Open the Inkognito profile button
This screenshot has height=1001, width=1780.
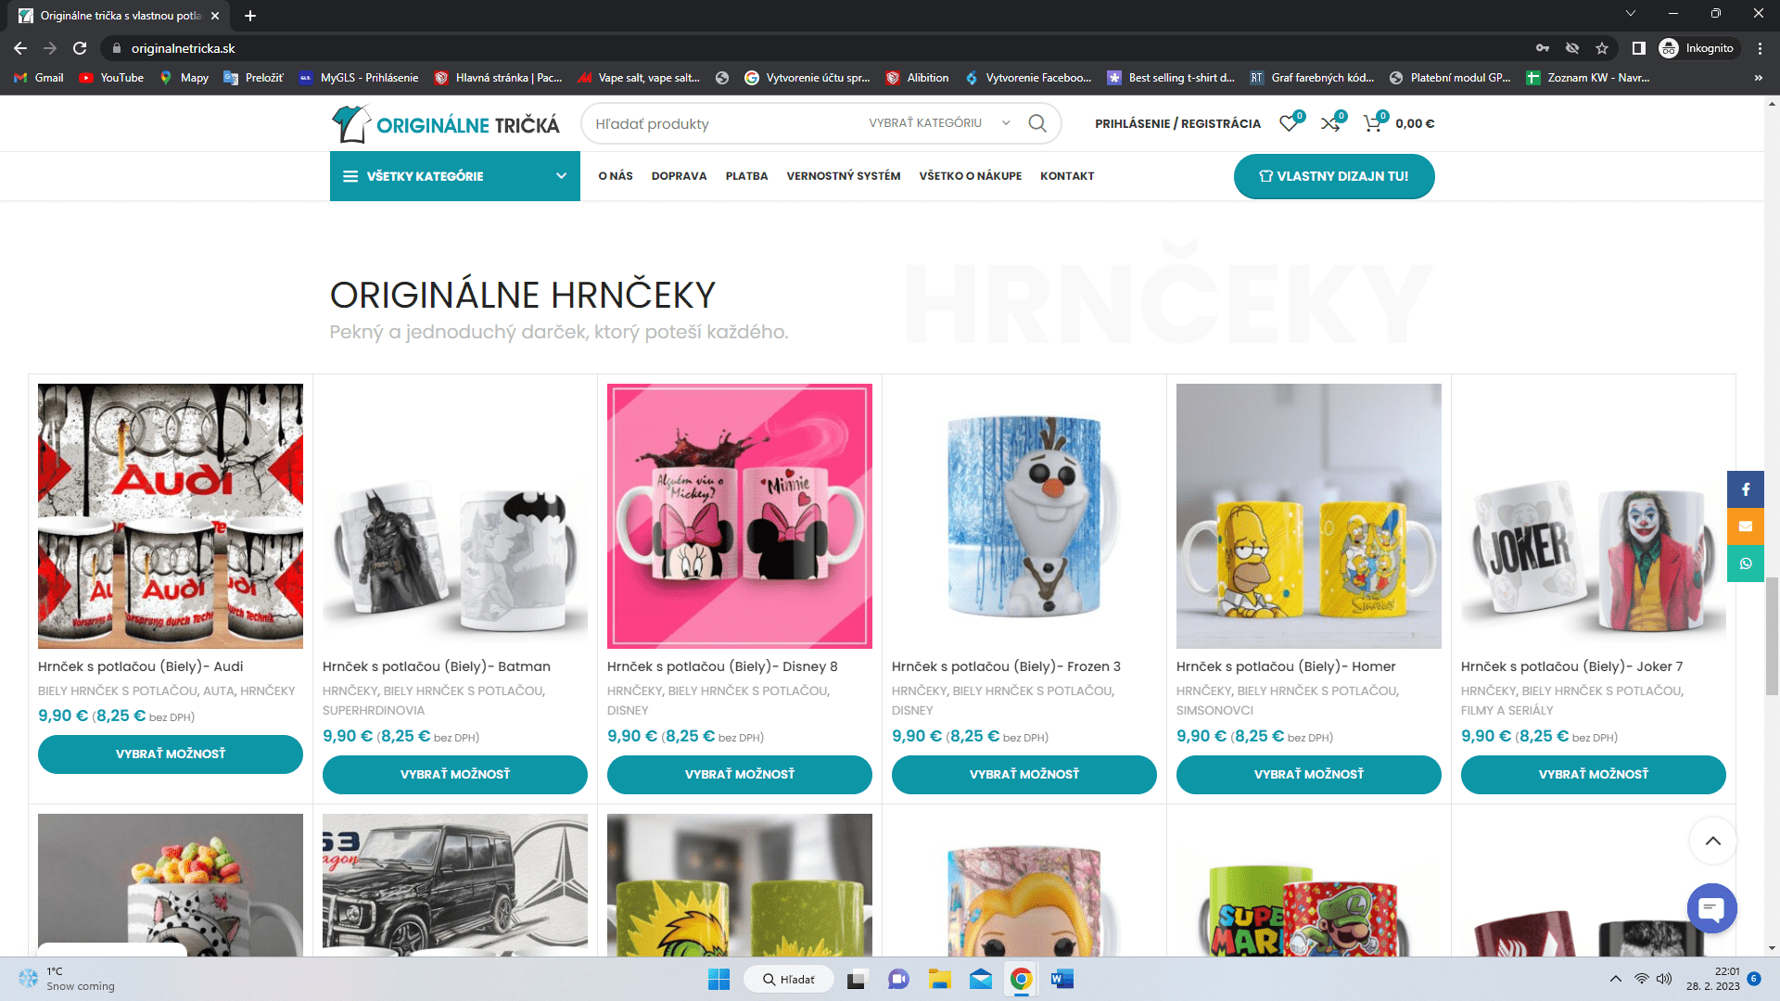[1697, 48]
